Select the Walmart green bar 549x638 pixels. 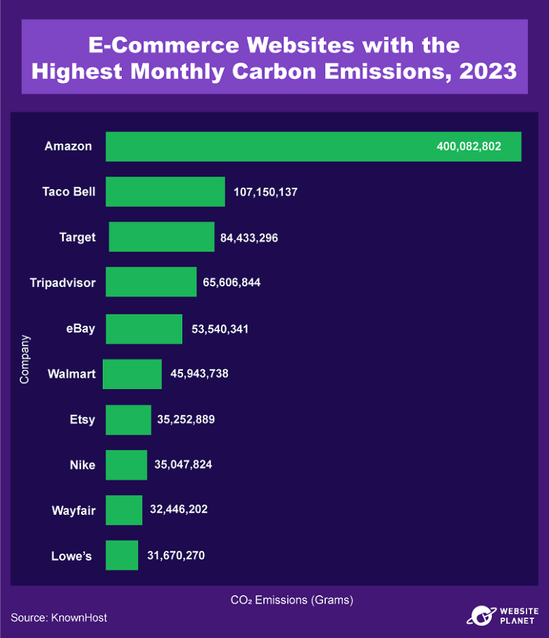(132, 374)
